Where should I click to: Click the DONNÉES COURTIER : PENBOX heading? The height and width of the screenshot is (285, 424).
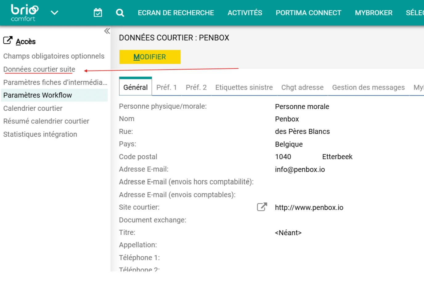(174, 38)
